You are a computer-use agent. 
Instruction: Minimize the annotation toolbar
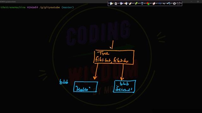click(x=178, y=3)
